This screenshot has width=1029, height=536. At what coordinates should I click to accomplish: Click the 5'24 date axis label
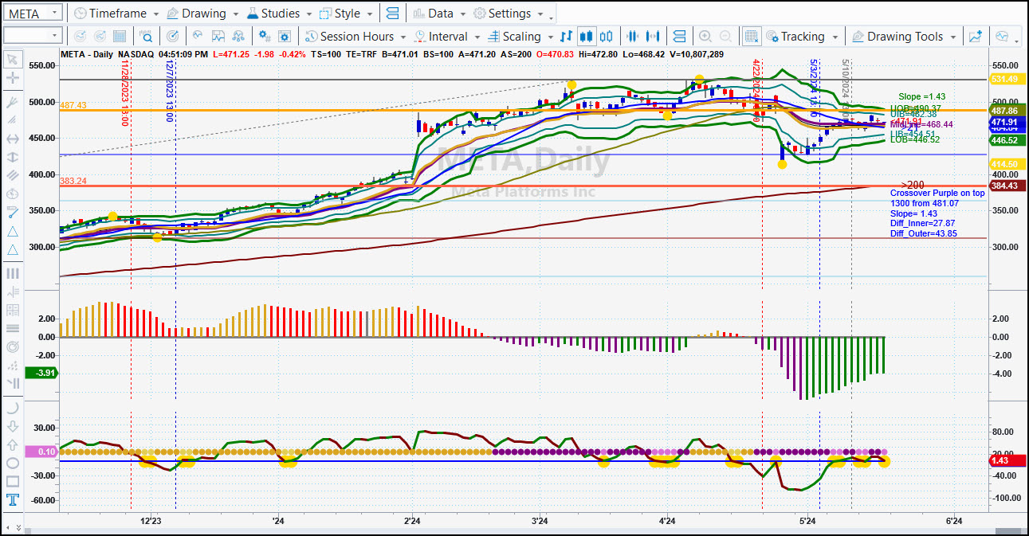(808, 520)
